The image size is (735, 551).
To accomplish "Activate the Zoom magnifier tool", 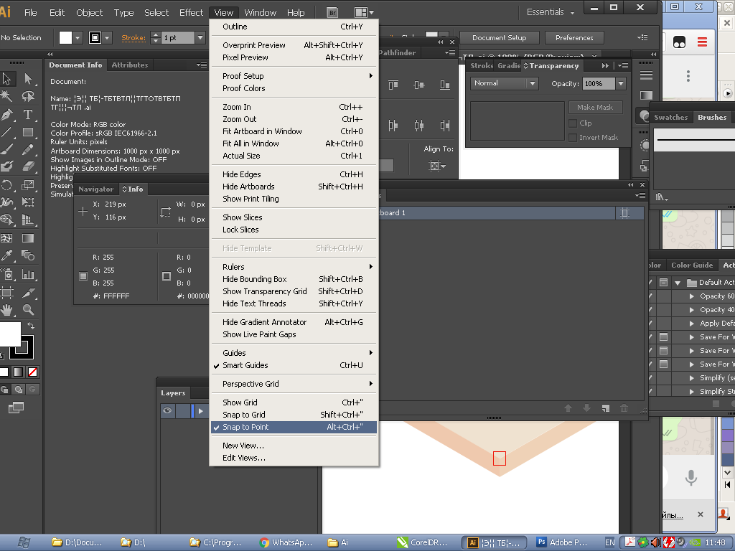I will tap(29, 310).
